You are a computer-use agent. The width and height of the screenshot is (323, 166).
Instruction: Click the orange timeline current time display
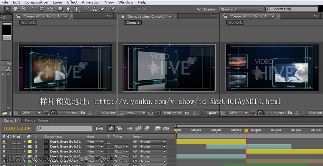[x=17, y=129]
